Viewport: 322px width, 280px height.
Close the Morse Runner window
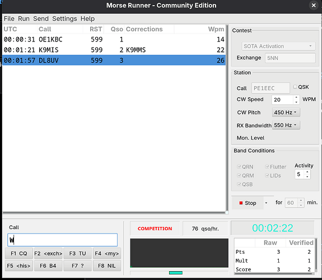point(314,6)
